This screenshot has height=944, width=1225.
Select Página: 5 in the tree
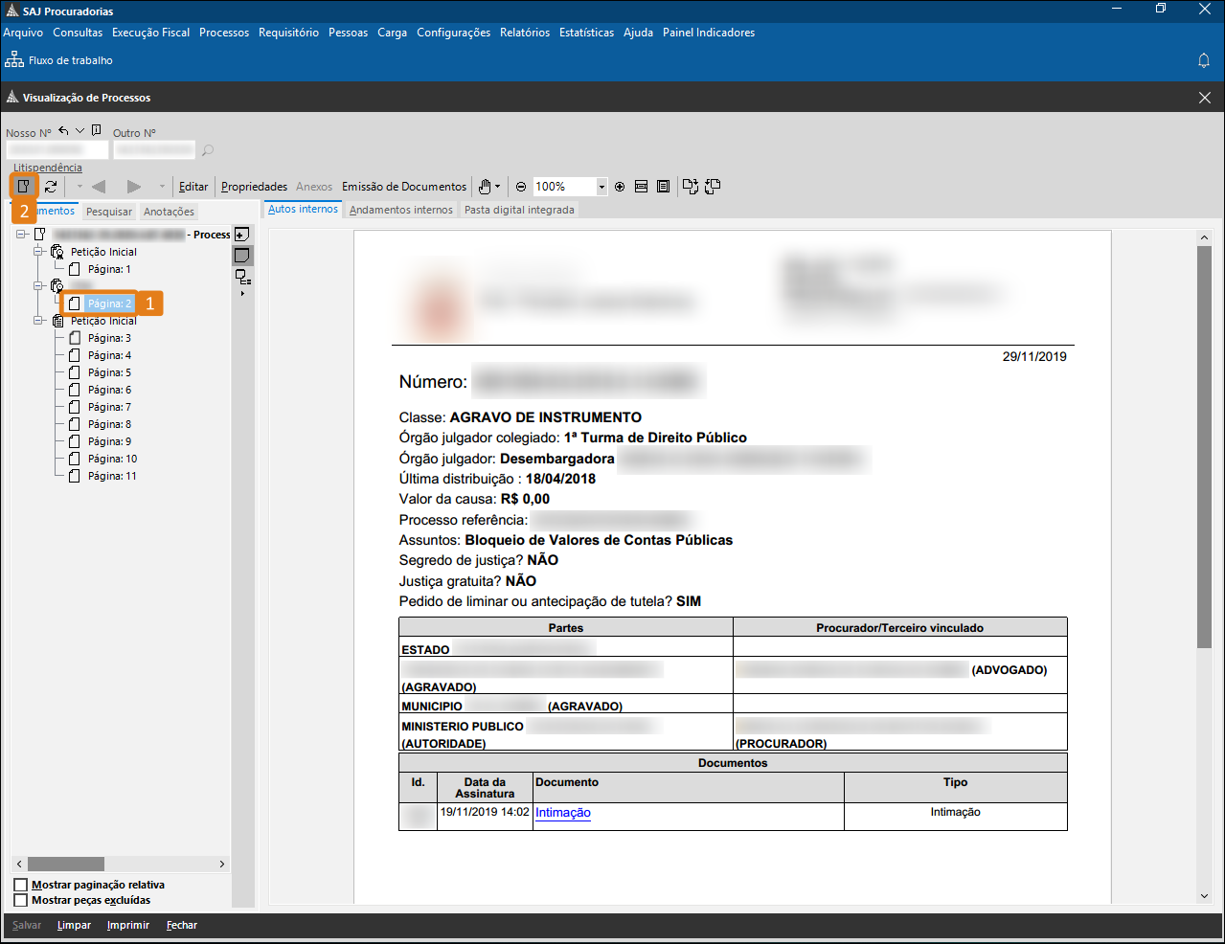[x=109, y=372]
